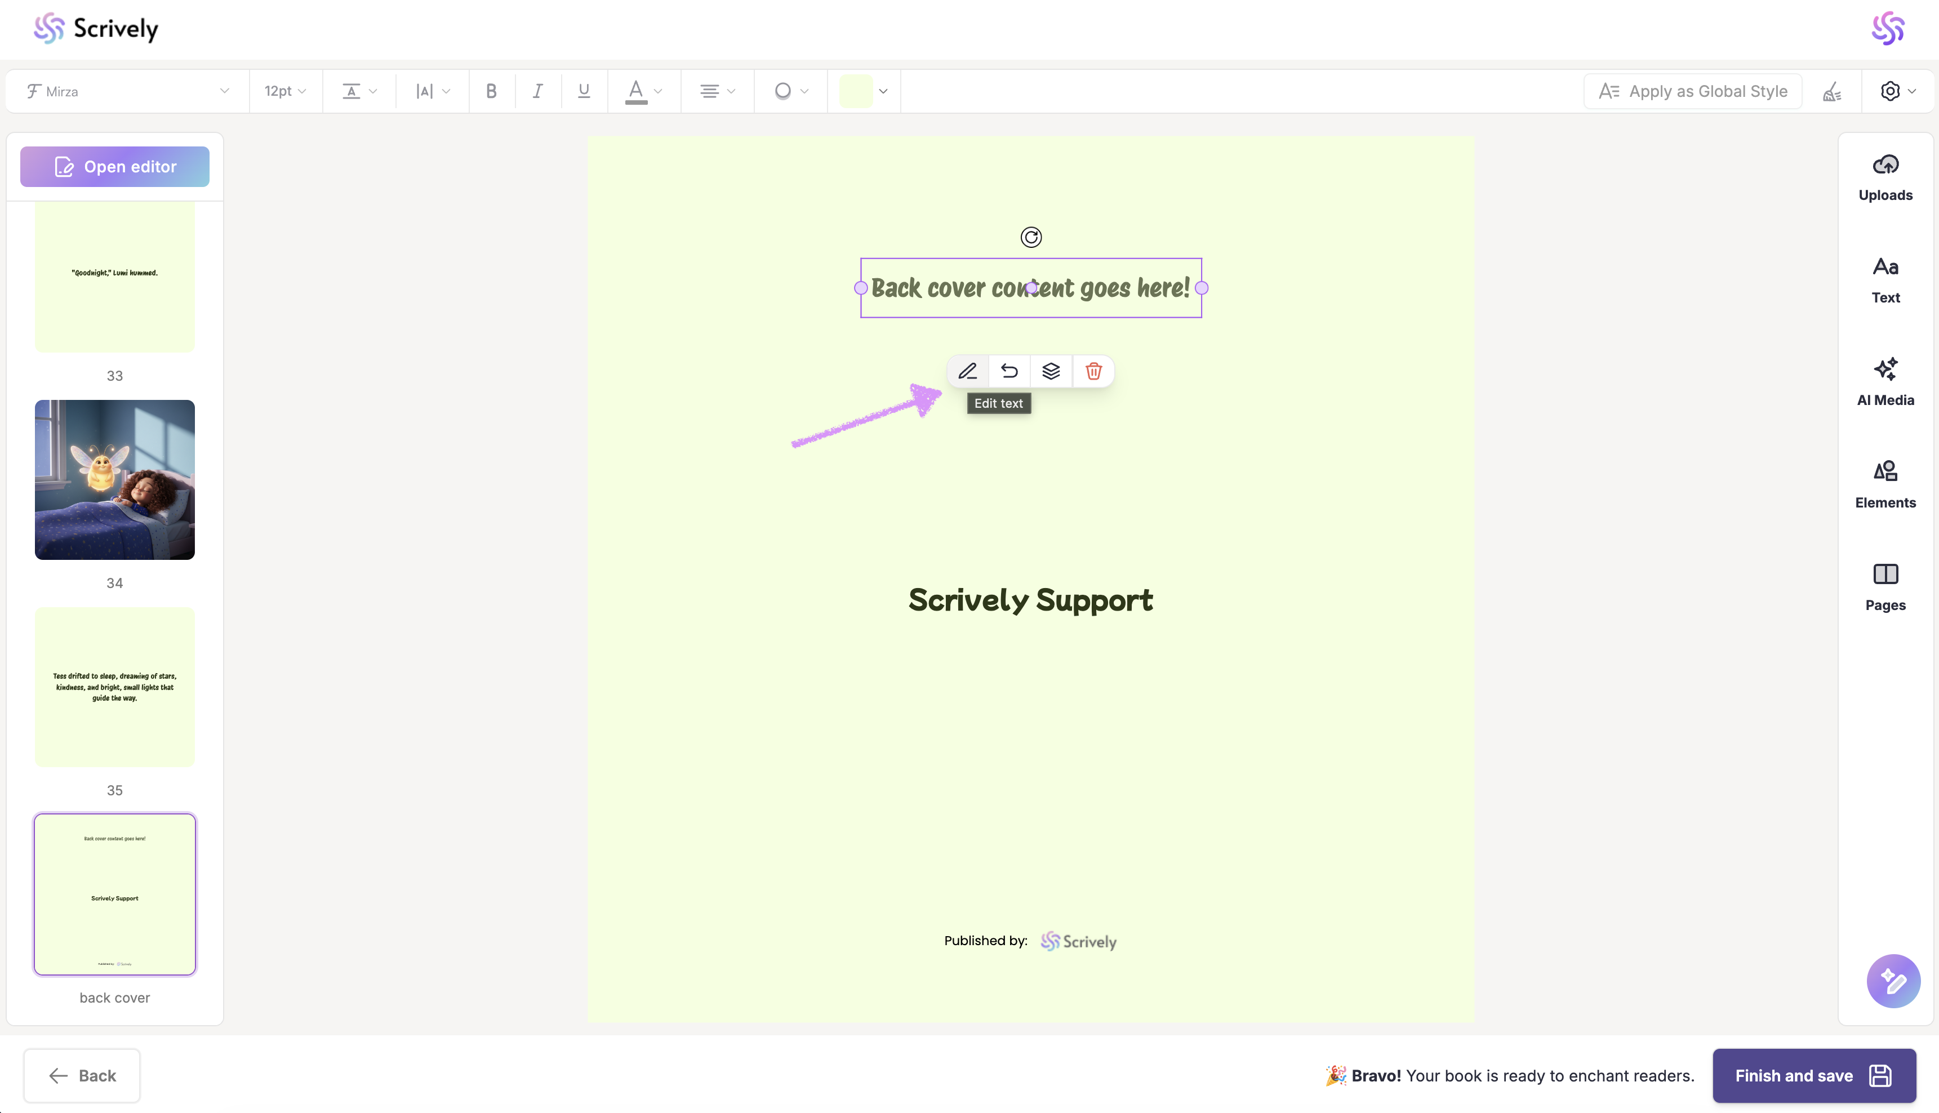Image resolution: width=1939 pixels, height=1113 pixels.
Task: Open the layers stack icon
Action: click(1051, 372)
